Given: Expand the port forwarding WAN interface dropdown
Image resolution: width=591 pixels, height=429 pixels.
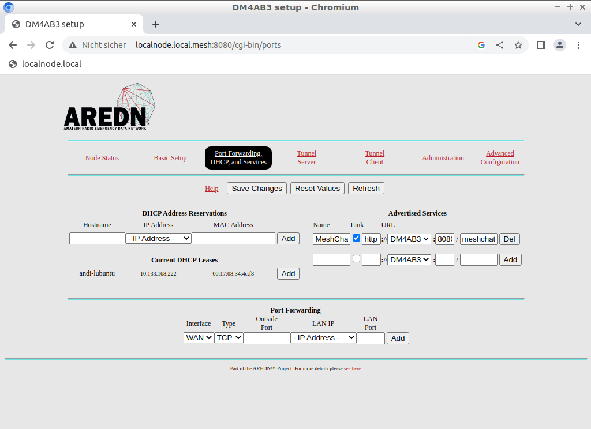Looking at the screenshot, I should [x=199, y=338].
